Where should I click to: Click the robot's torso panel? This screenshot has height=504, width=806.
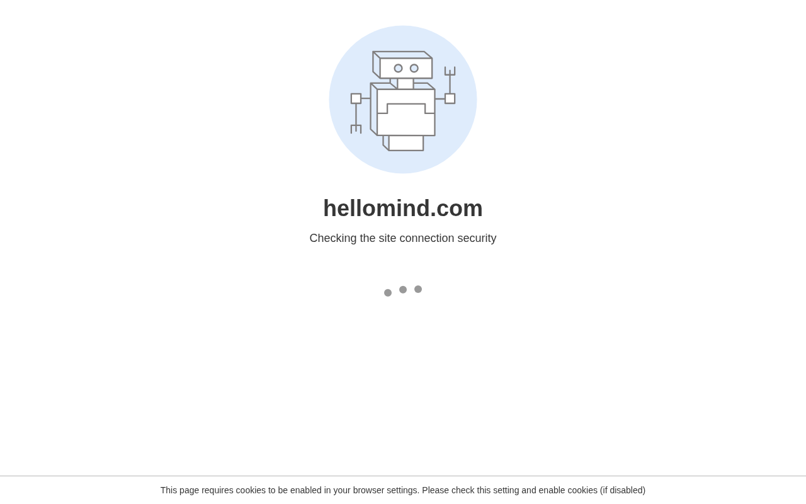(x=406, y=112)
